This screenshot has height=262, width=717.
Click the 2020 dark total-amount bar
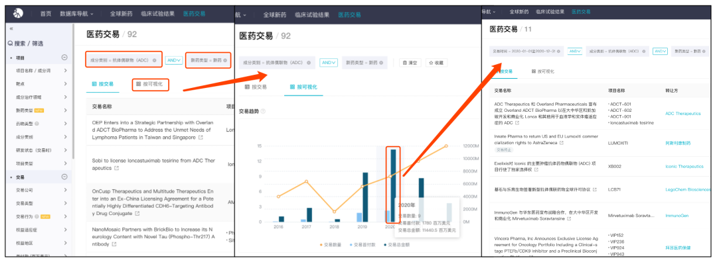[393, 185]
